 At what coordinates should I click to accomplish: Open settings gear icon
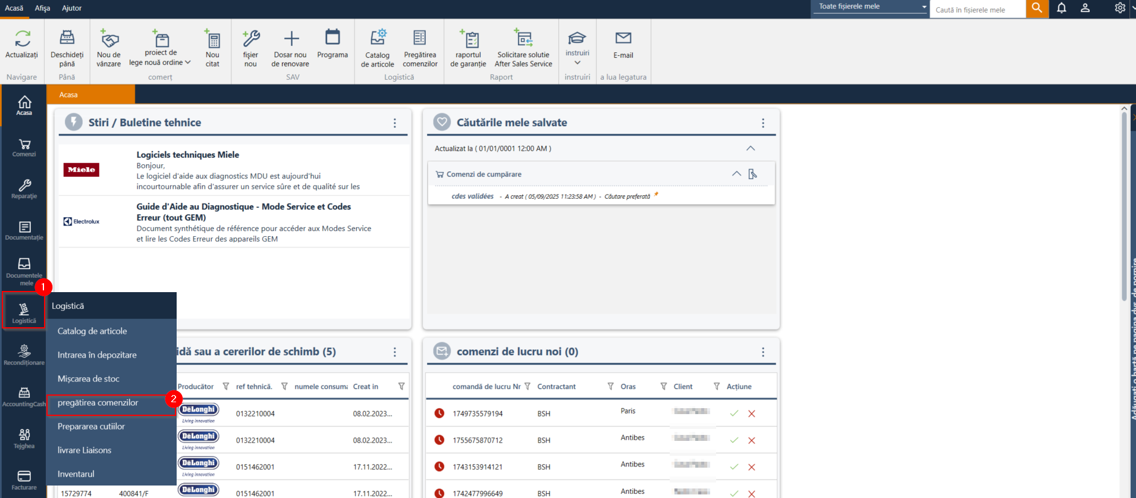tap(1120, 8)
